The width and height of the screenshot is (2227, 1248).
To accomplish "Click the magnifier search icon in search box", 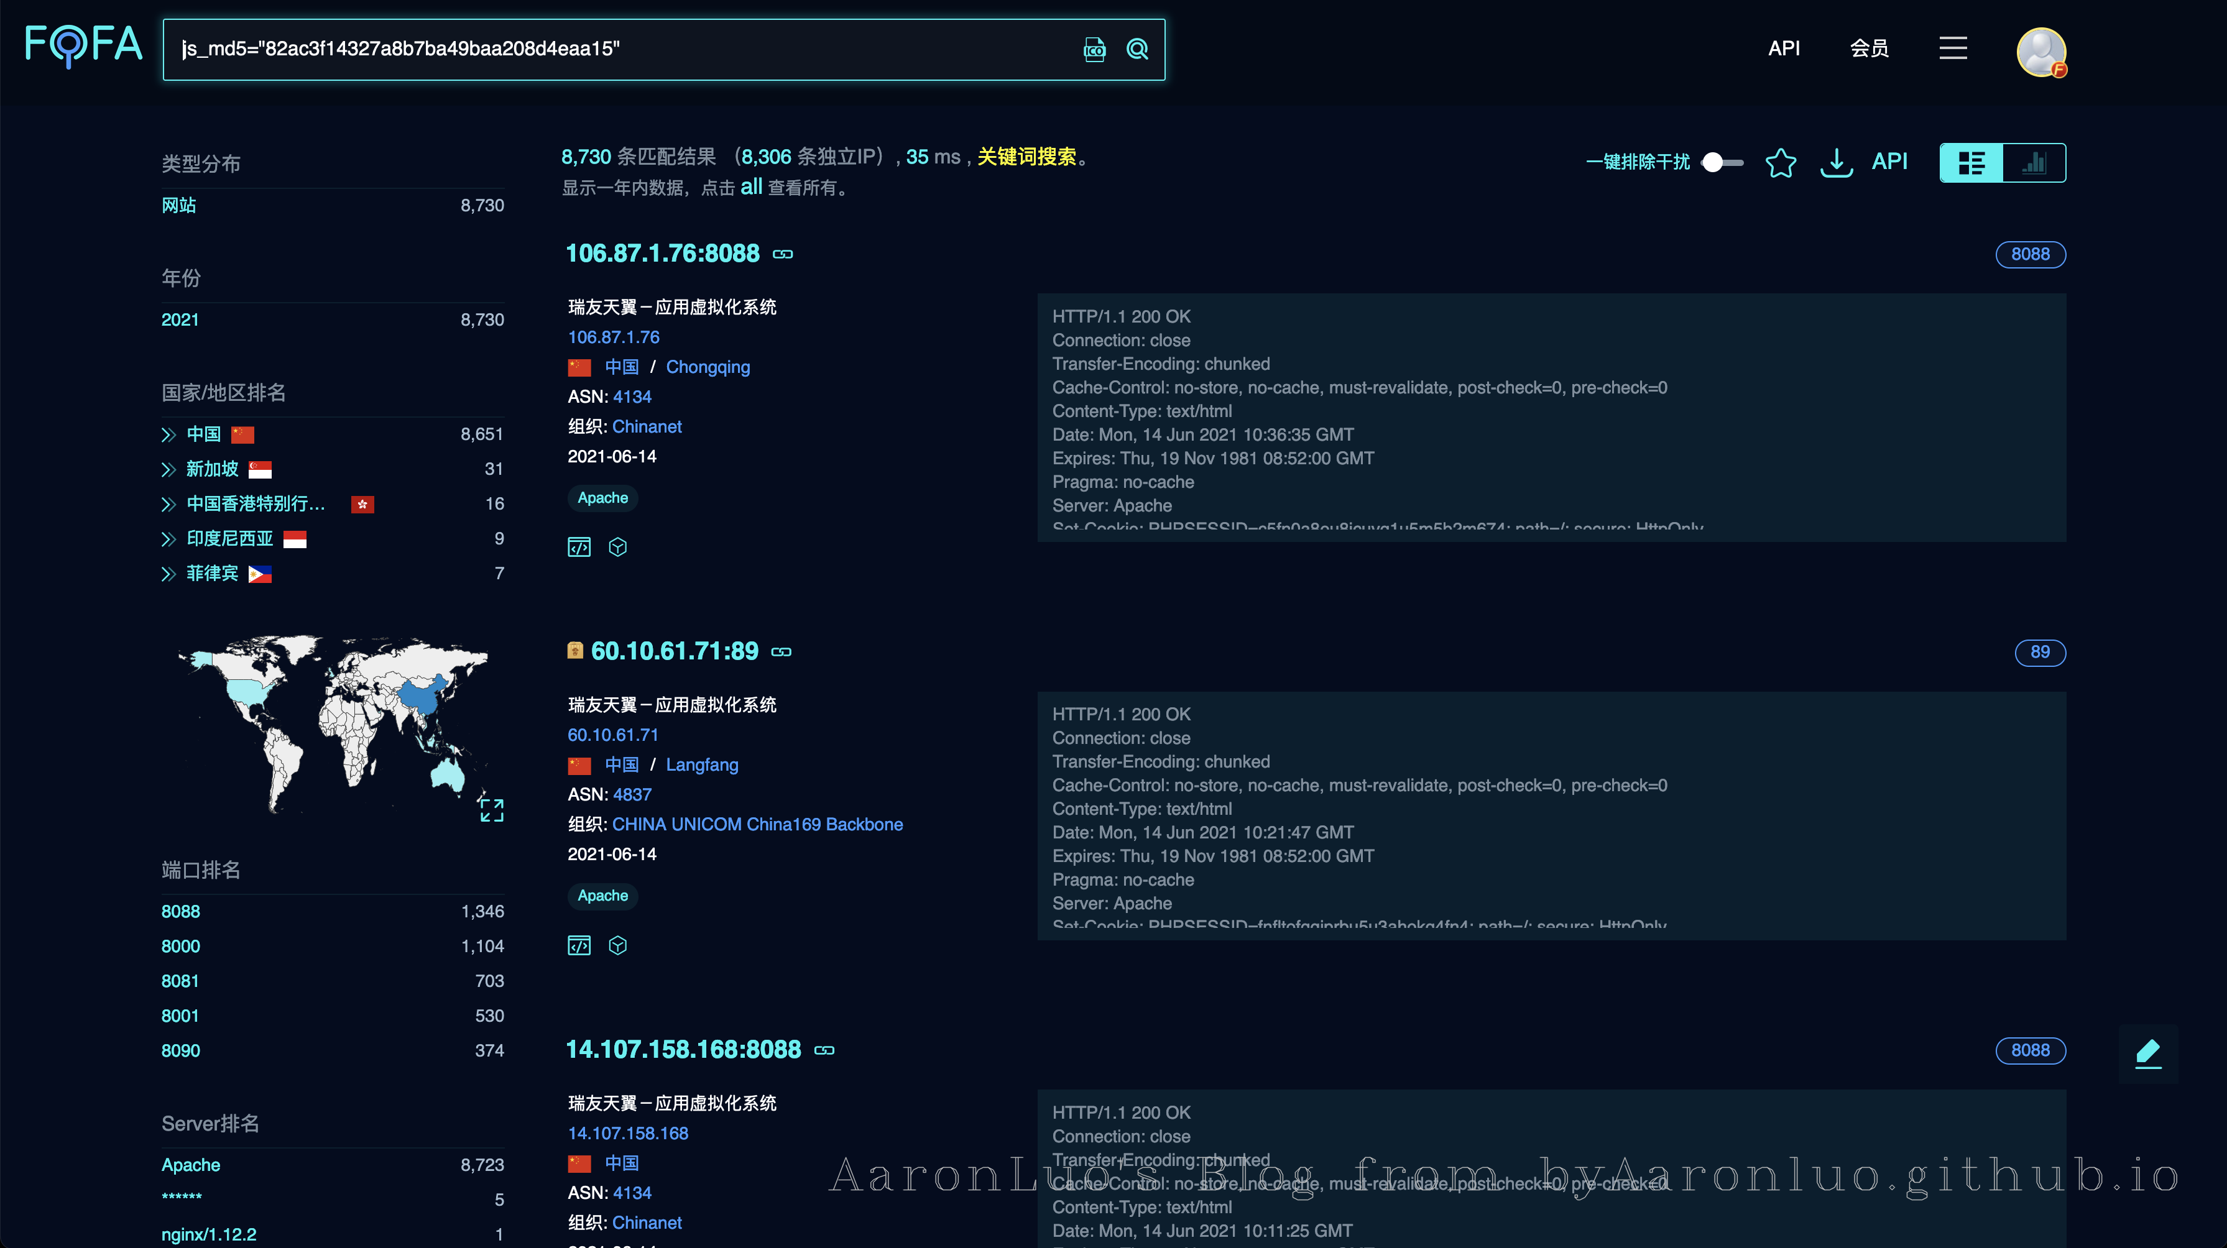I will coord(1137,49).
